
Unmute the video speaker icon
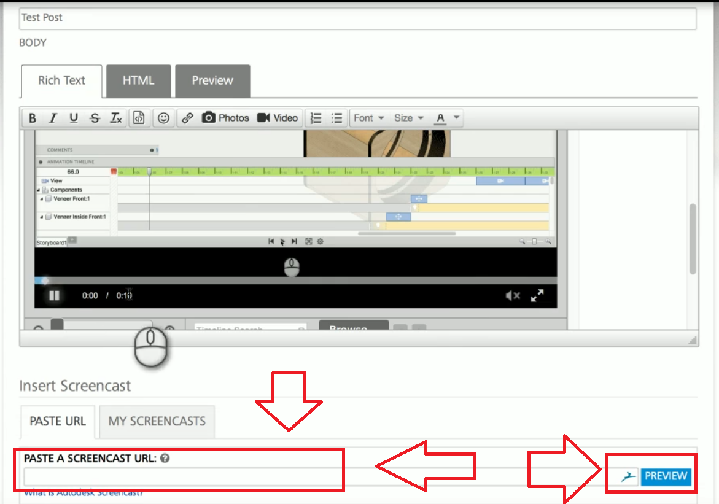point(513,296)
